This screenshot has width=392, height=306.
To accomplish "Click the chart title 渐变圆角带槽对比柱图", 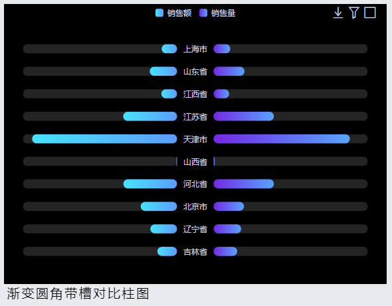I will 78,293.
